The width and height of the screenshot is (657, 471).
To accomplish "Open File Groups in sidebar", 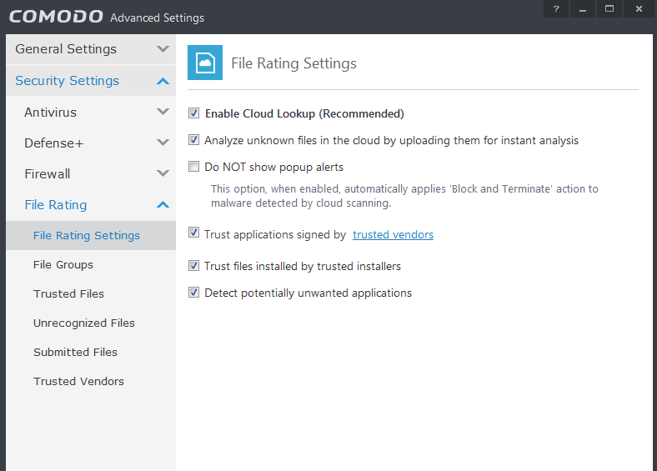I will (x=63, y=264).
